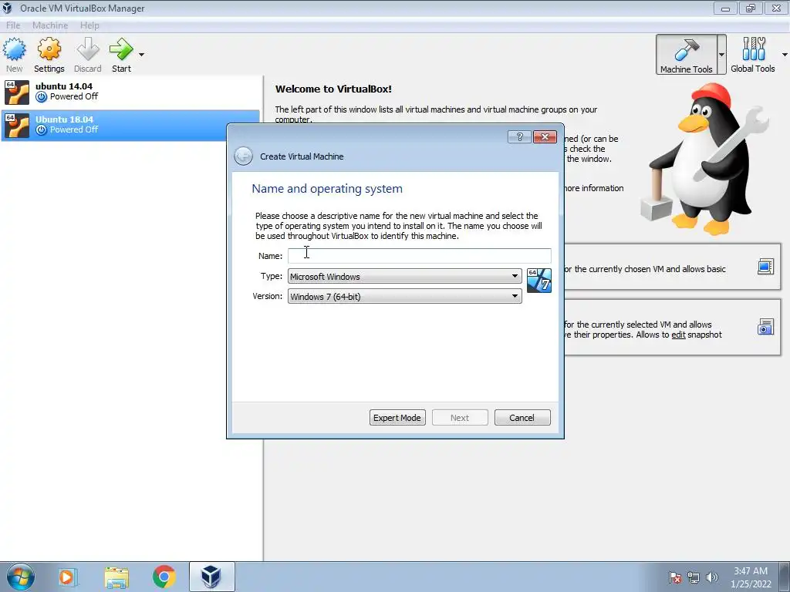Expand the Global Tools dropdown arrow
This screenshot has width=790, height=592.
(x=785, y=55)
